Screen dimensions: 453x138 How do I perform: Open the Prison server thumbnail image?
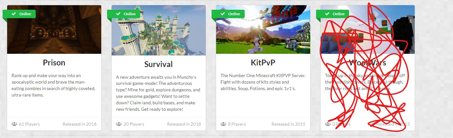coord(54,29)
